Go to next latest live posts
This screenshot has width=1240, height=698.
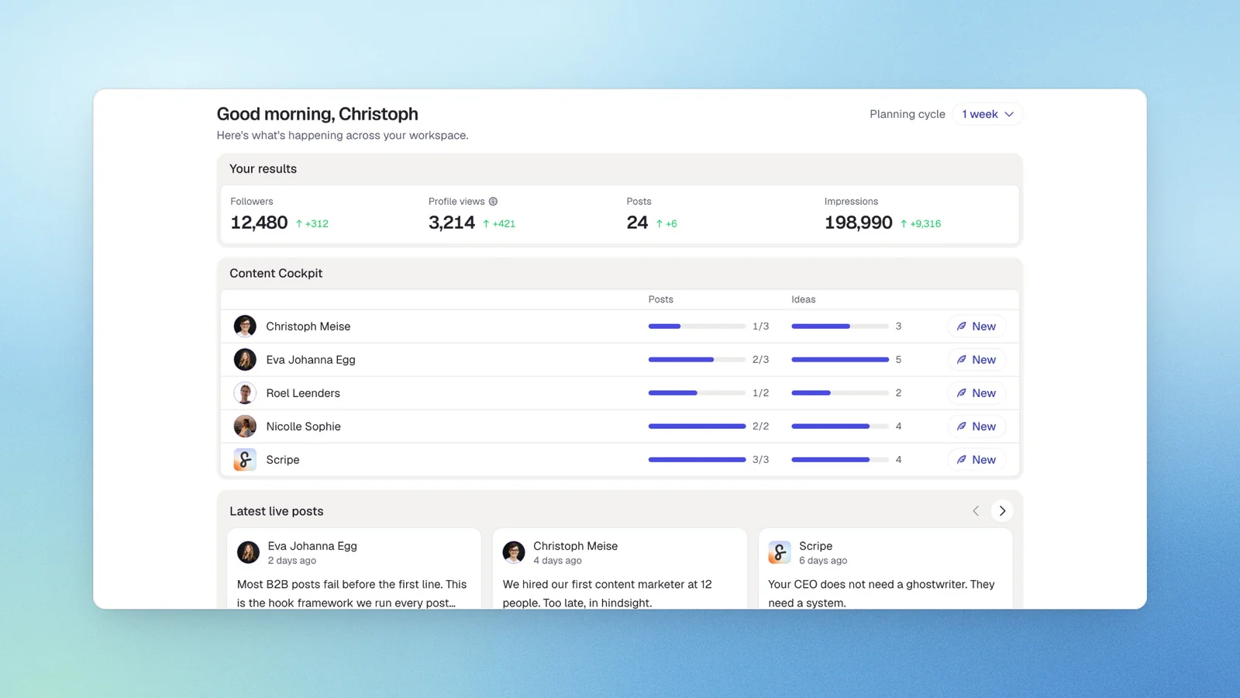point(1002,511)
